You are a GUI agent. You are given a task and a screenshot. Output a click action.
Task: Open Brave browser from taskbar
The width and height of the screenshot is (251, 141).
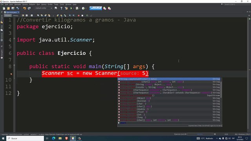click(66, 138)
